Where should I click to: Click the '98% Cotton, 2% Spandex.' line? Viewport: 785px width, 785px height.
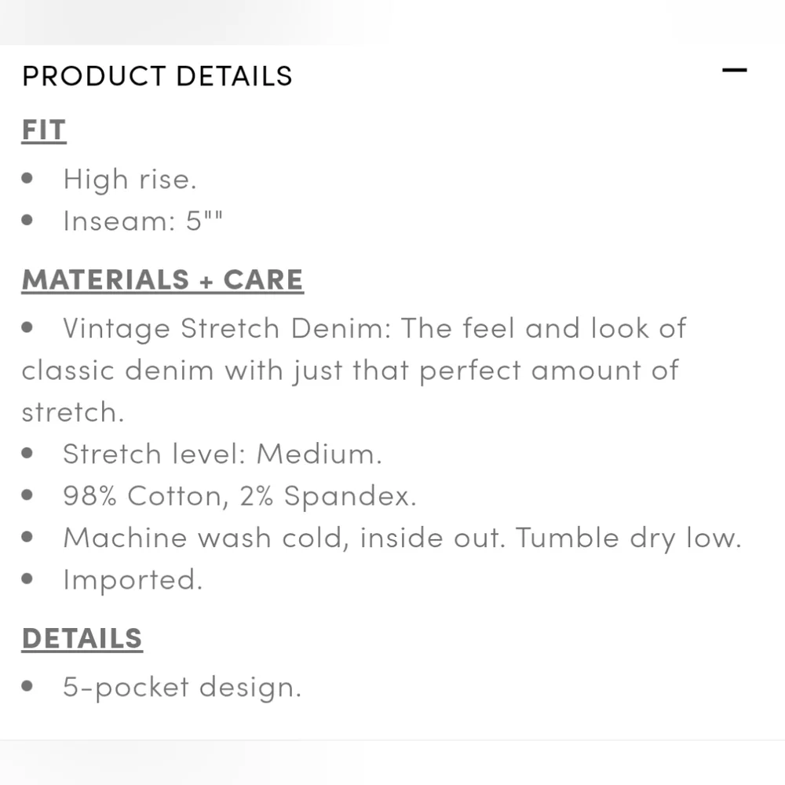point(239,495)
